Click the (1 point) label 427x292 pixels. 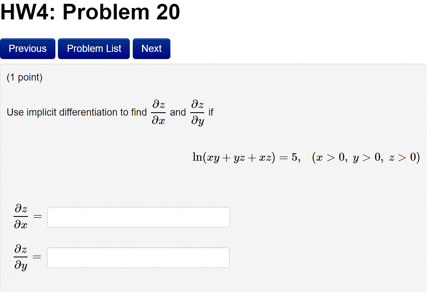coord(24,77)
